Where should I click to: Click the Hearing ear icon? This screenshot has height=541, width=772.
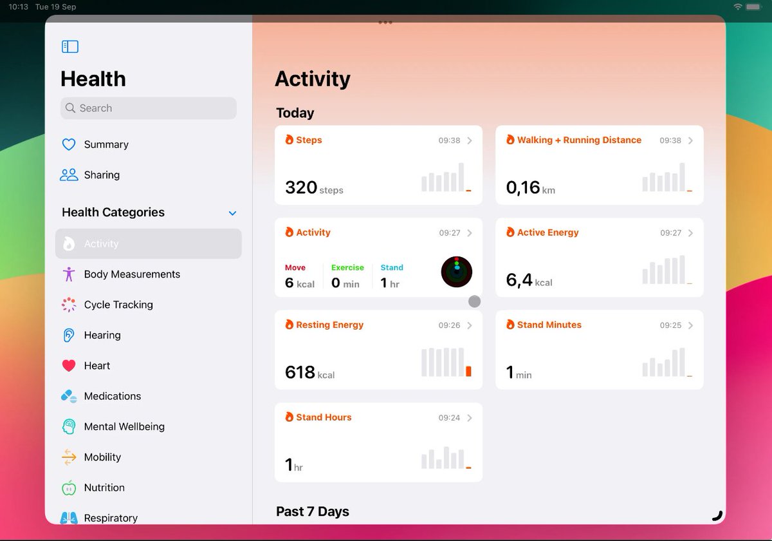69,335
